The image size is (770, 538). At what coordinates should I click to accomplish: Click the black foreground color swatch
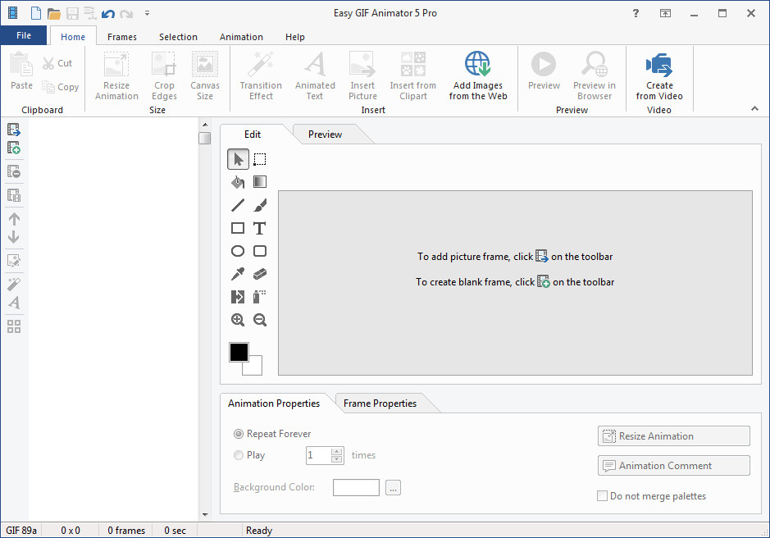point(239,353)
